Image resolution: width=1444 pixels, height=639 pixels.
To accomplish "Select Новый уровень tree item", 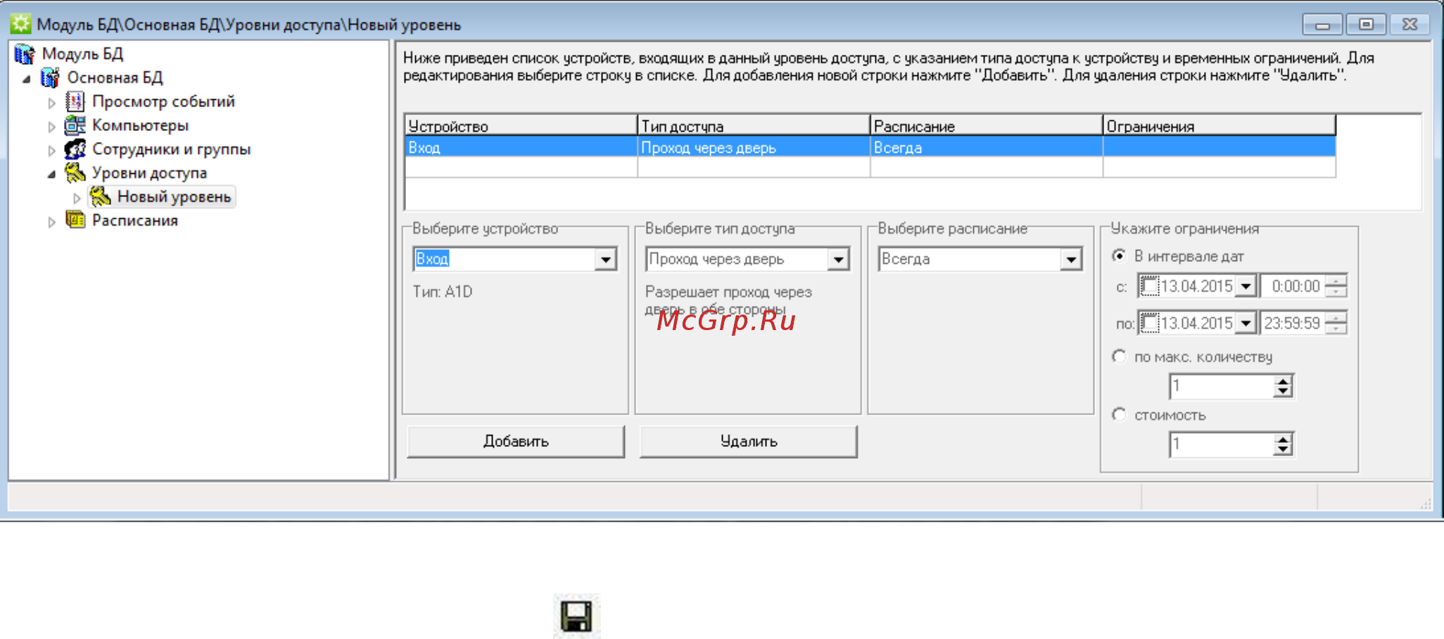I will click(x=174, y=196).
